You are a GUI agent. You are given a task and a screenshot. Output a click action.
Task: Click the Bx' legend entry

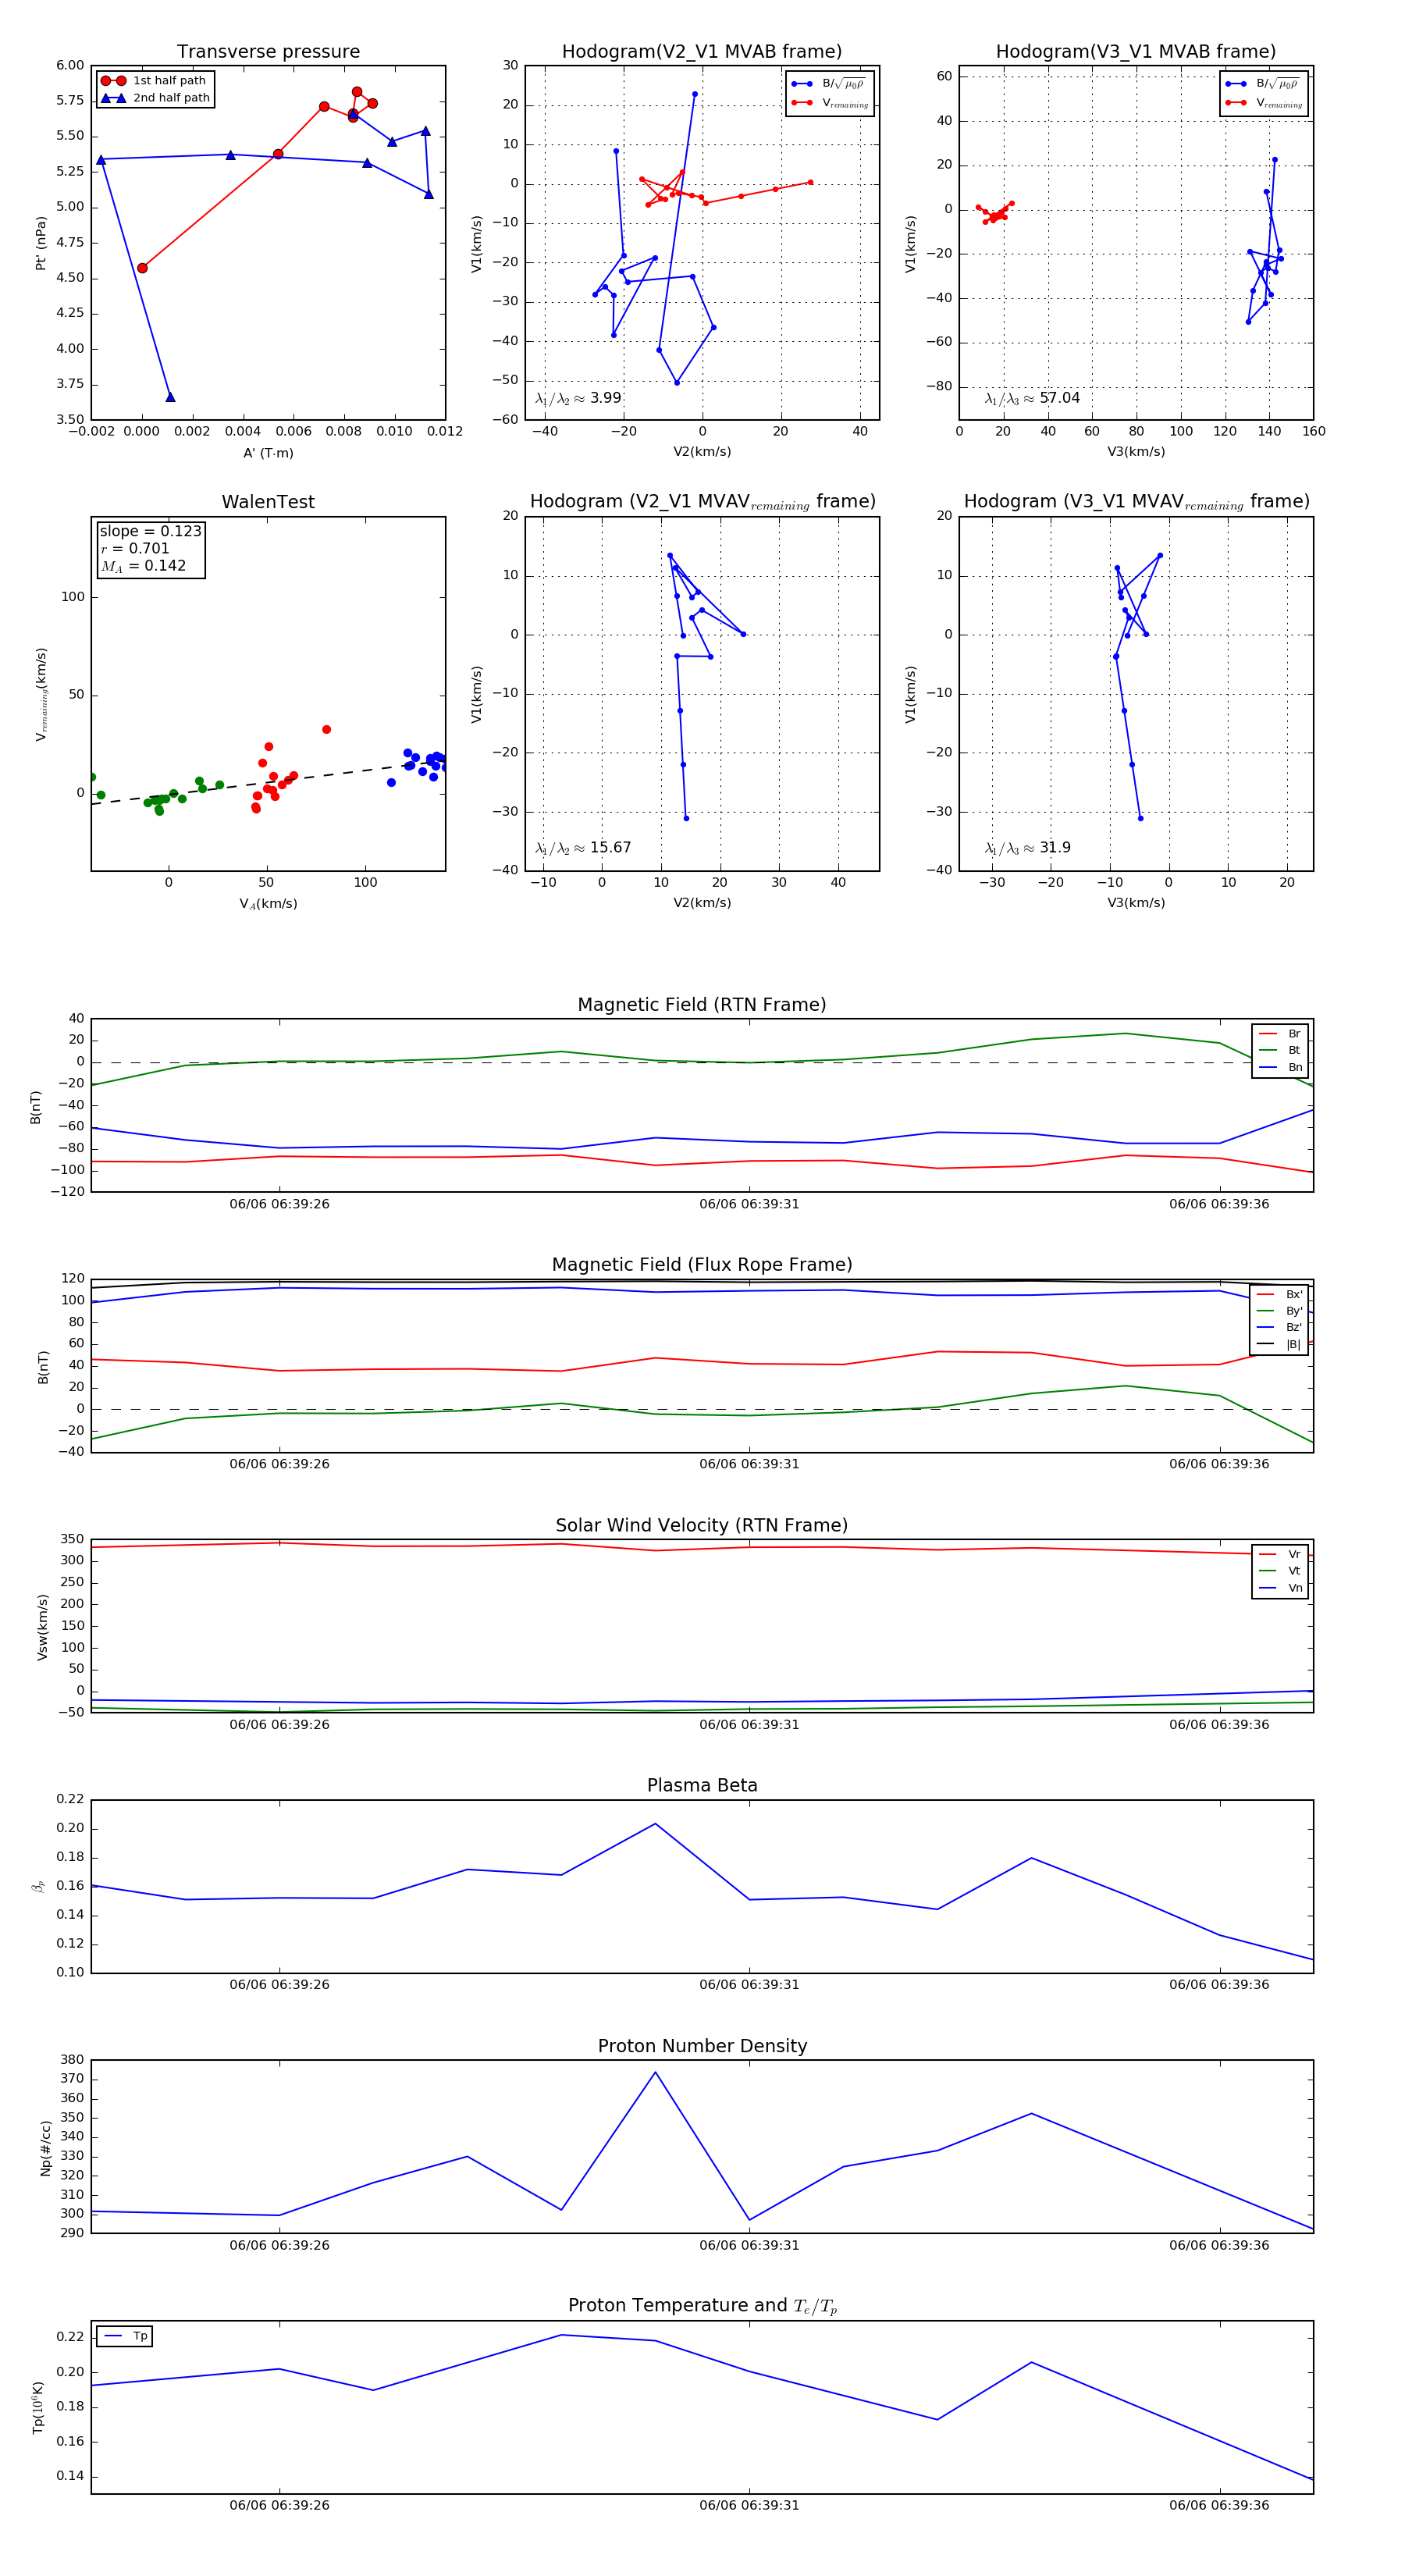click(x=1280, y=1295)
